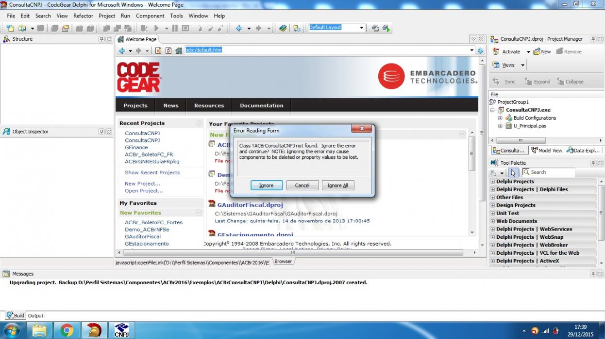Click the Refresh page icon in browser toolbar

point(168,50)
